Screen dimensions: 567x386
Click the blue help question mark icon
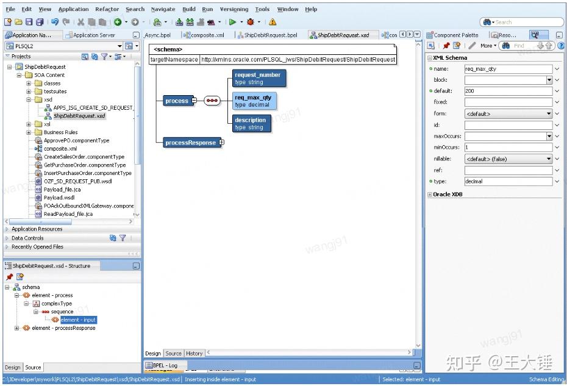tap(560, 46)
